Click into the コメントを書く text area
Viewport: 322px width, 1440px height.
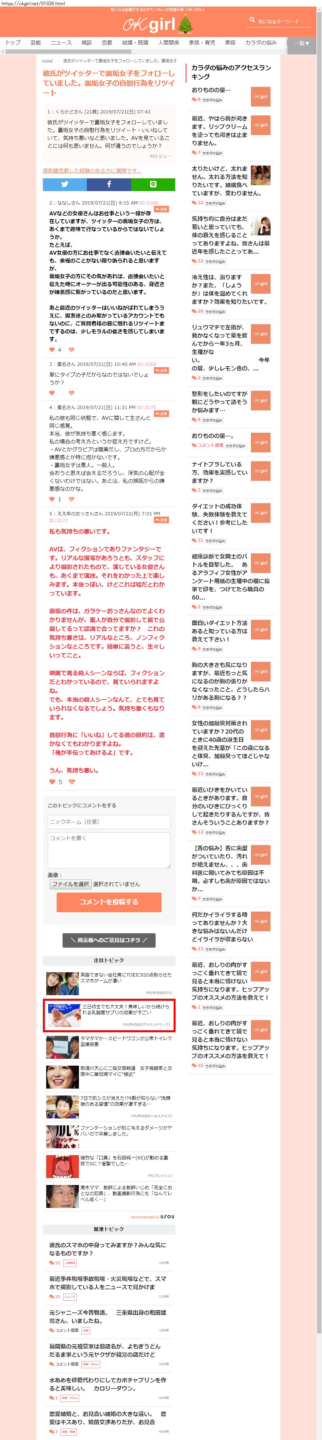coord(108,849)
